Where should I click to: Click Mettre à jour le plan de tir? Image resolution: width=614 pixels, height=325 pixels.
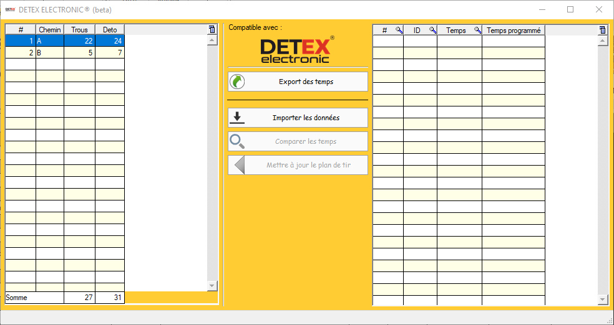[x=298, y=165]
